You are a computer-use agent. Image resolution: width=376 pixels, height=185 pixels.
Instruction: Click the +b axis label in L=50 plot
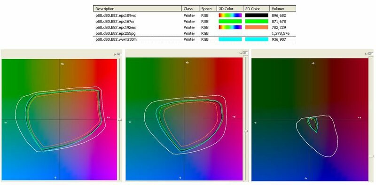coord(62,64)
